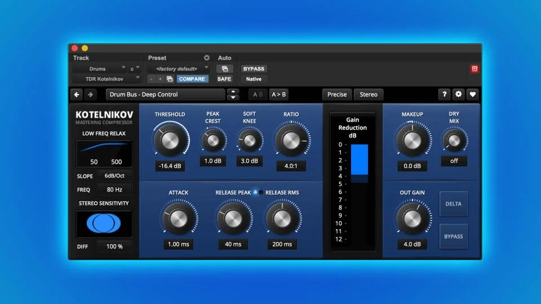This screenshot has width=541, height=304.
Task: Click the Attack knob
Action: coord(179,218)
